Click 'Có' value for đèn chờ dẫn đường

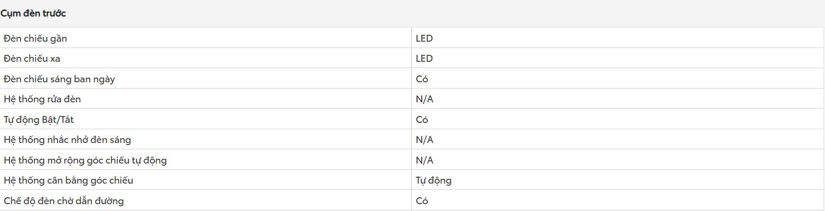(x=422, y=201)
